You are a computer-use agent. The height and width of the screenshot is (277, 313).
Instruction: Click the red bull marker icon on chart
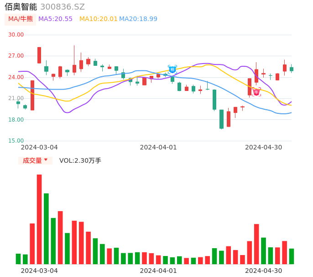256,92
